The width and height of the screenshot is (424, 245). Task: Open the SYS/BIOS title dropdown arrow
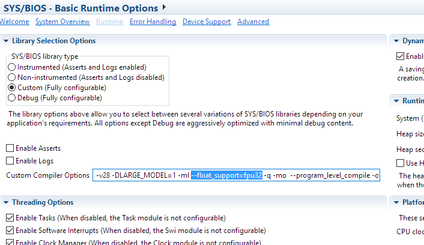coord(164,8)
